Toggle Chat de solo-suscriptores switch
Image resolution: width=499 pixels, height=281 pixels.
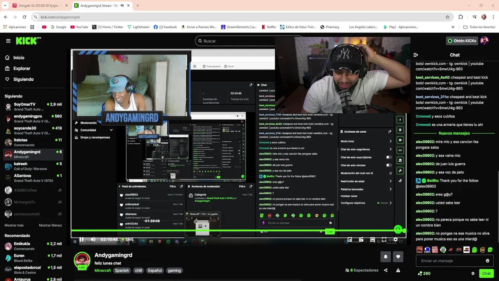coord(388,157)
